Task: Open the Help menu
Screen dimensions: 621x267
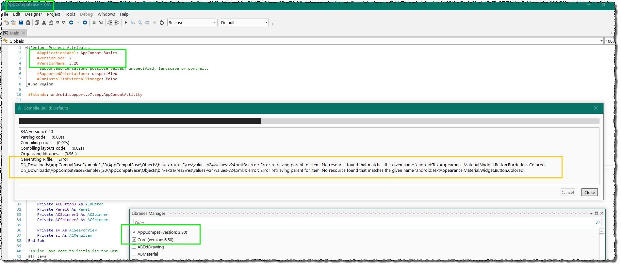Action: (x=124, y=14)
